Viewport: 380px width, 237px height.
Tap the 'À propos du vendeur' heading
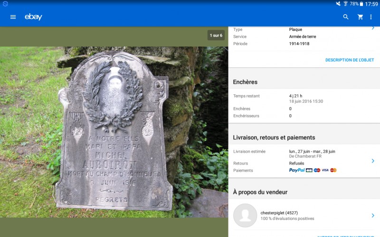260,192
